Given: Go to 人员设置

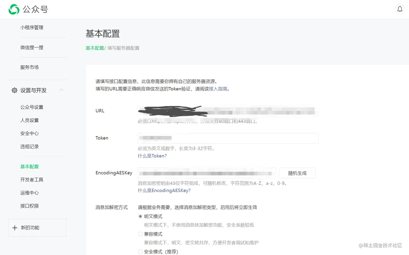Looking at the screenshot, I should point(29,120).
